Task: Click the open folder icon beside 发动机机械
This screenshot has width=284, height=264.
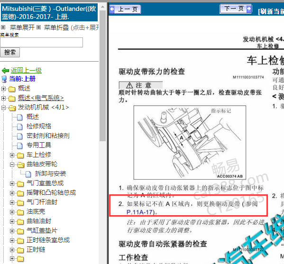Action: 12,108
